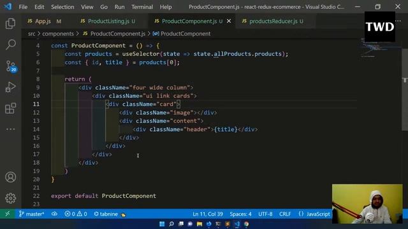Click the webcam video thumbnail
The image size is (408, 229).
coord(367,204)
